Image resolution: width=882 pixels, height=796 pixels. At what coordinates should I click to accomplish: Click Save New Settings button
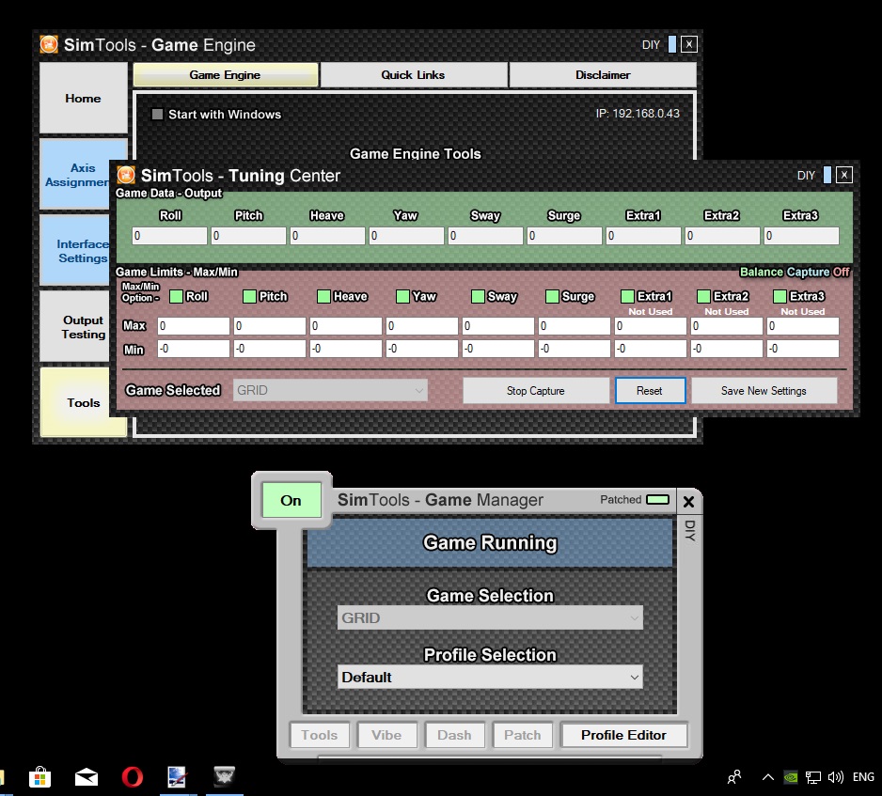(764, 390)
